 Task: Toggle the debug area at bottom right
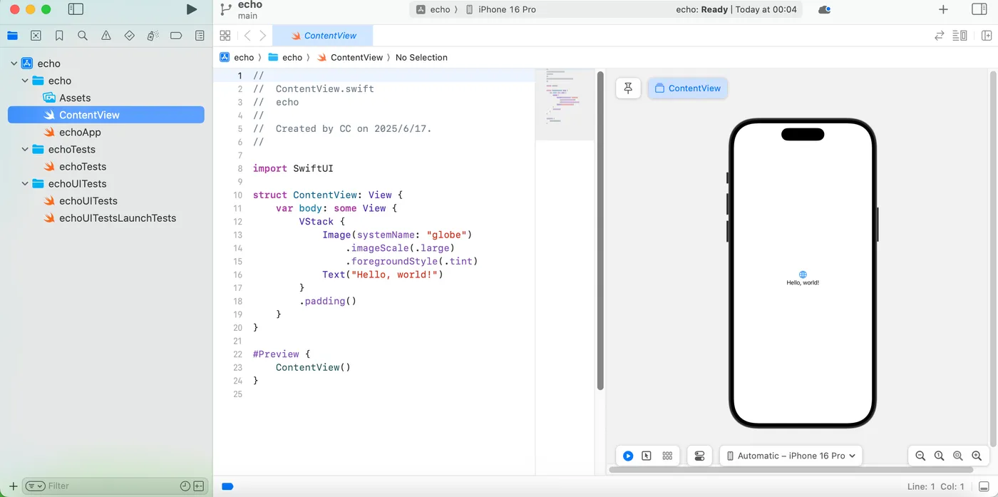984,486
